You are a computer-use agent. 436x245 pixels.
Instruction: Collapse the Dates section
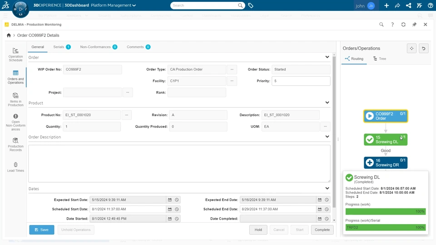(x=327, y=188)
